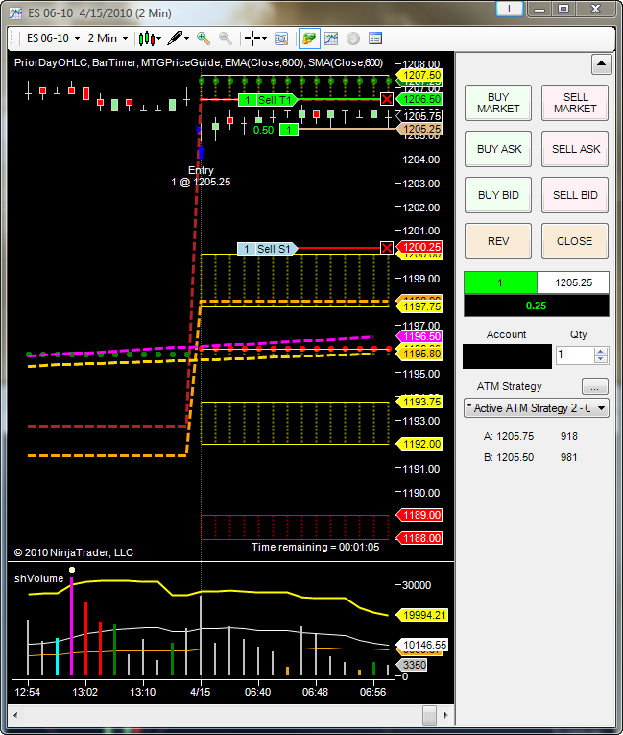The width and height of the screenshot is (623, 735).
Task: Click the SELL ASK button
Action: tap(575, 149)
